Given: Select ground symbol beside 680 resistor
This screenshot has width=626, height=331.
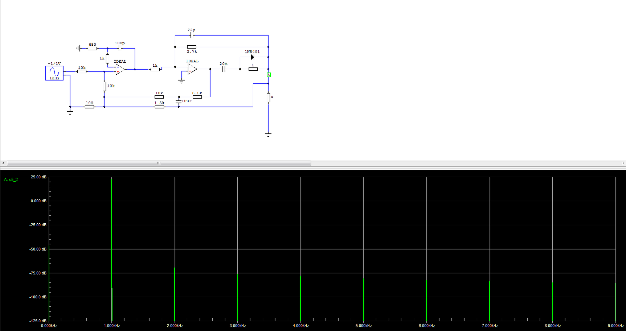Looking at the screenshot, I should 78,48.
